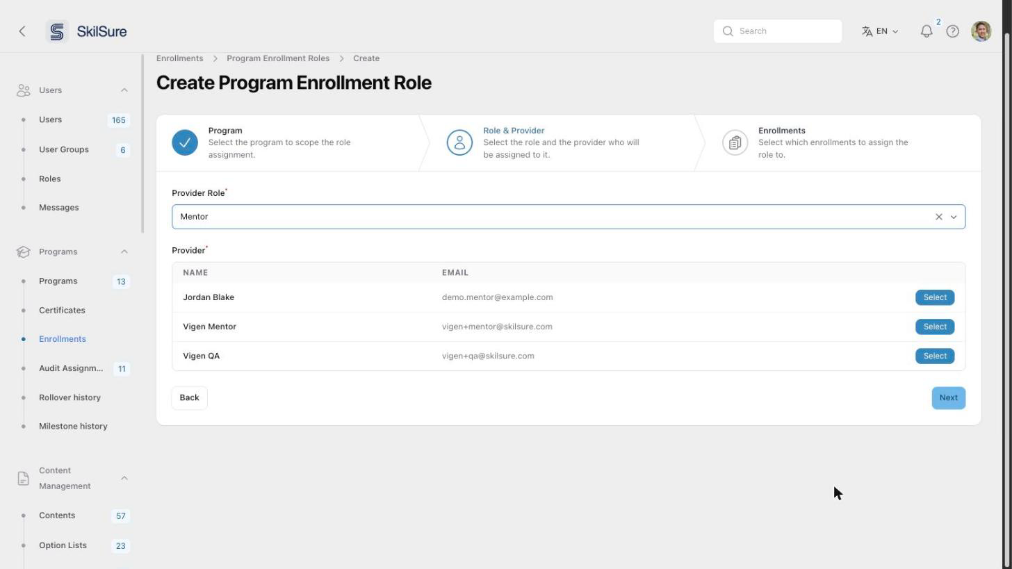Open Messages in the sidebar

click(x=59, y=208)
